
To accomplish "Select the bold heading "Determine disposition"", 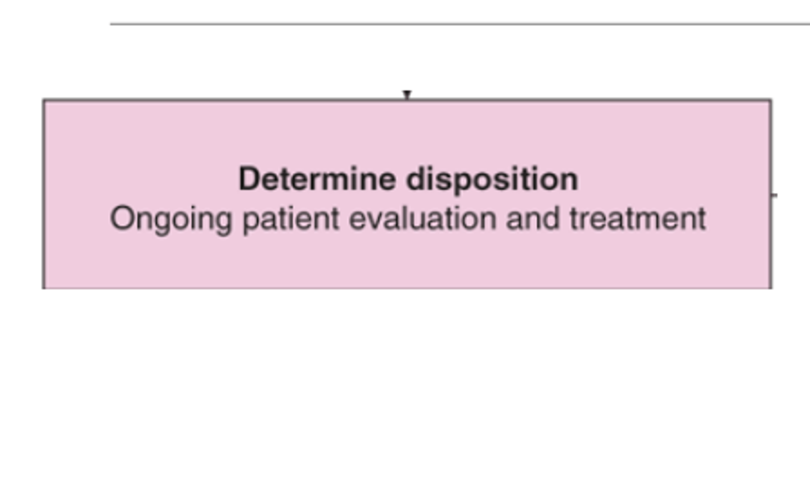I will tap(408, 179).
